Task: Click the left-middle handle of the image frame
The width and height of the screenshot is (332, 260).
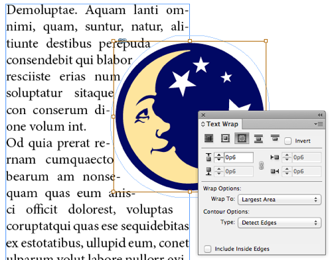Action: [x=114, y=117]
